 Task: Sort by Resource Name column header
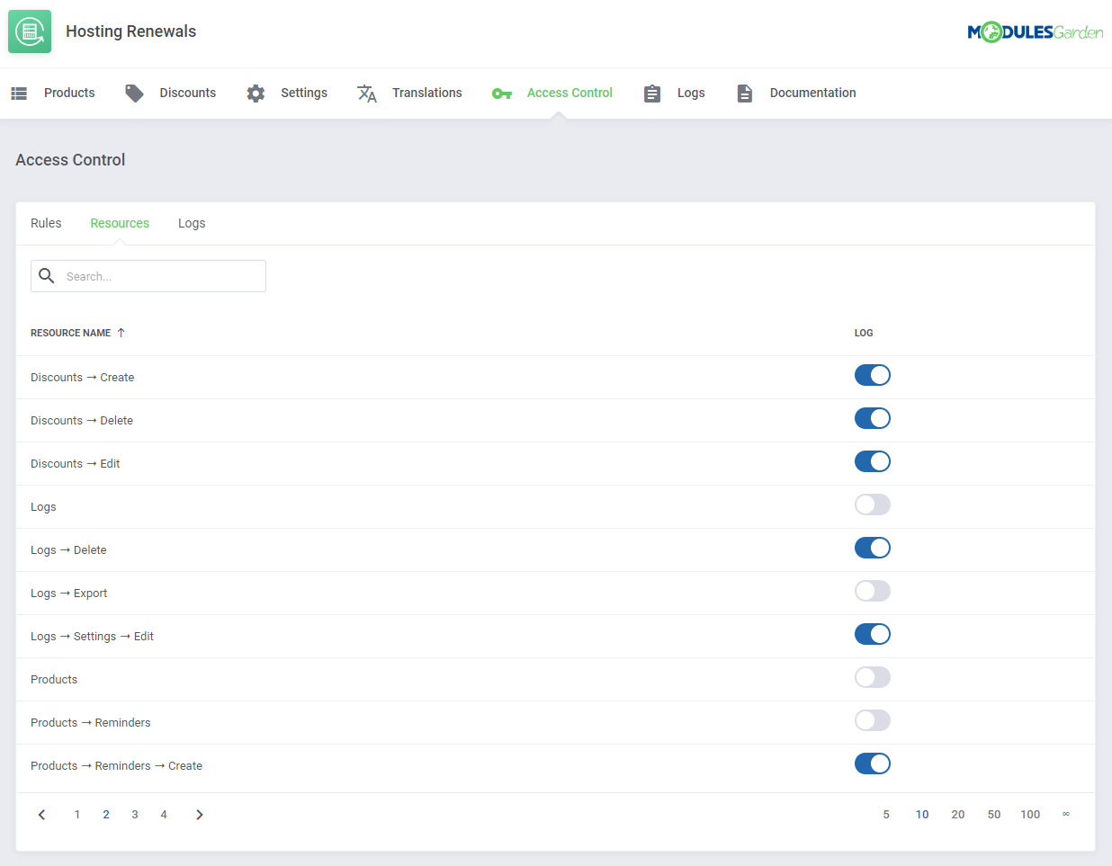click(71, 333)
